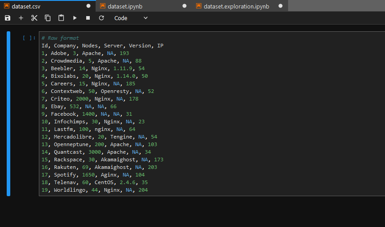Paste cell from the clipboard icon
Screen dimensions: 385x227
click(61, 18)
